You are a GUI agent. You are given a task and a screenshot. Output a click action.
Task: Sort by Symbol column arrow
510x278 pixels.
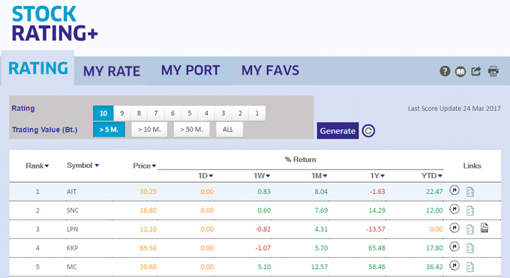pyautogui.click(x=97, y=166)
